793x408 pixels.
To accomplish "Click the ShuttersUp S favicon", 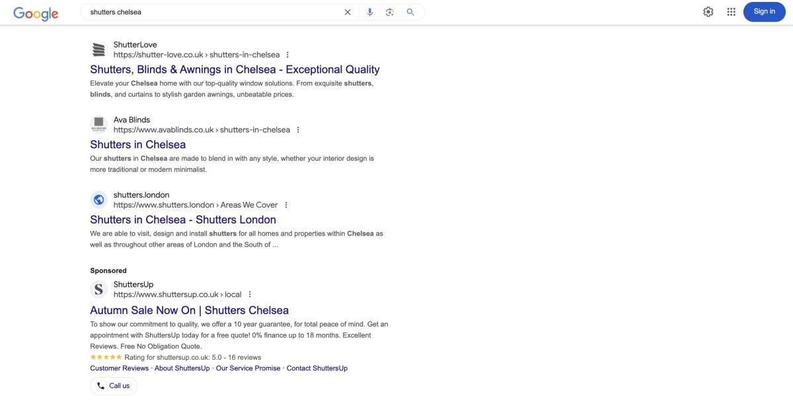I will pyautogui.click(x=98, y=289).
